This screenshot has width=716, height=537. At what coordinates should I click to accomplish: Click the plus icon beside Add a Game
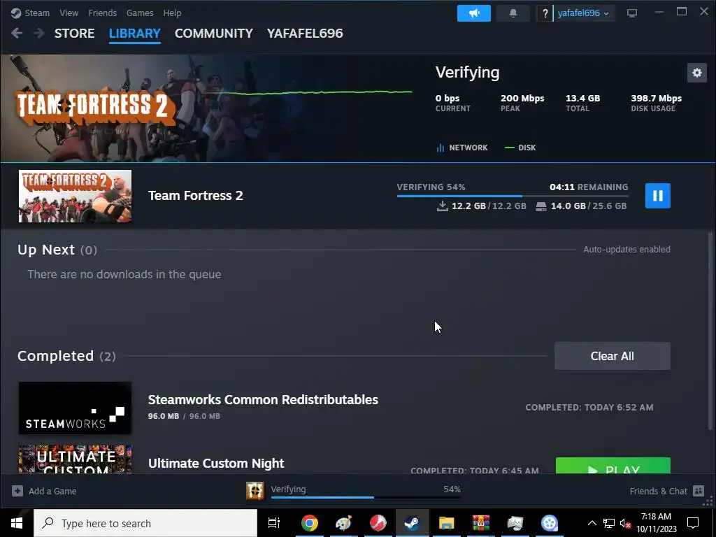click(x=17, y=491)
